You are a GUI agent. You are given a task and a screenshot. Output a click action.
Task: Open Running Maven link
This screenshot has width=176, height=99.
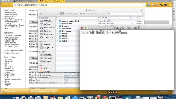pos(10,16)
